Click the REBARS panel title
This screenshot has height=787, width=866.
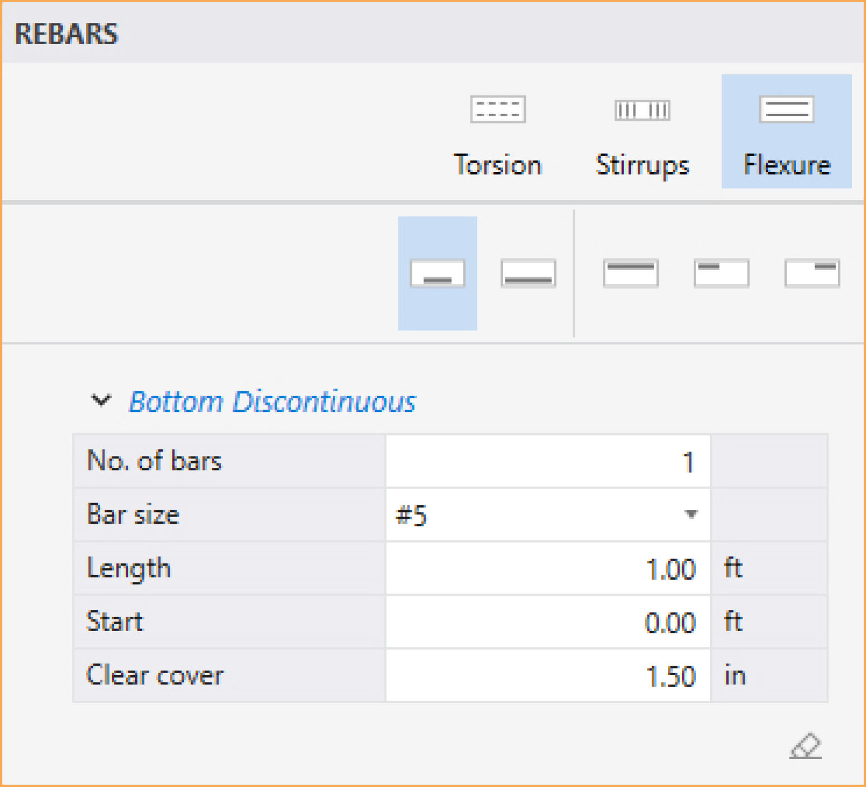66,34
